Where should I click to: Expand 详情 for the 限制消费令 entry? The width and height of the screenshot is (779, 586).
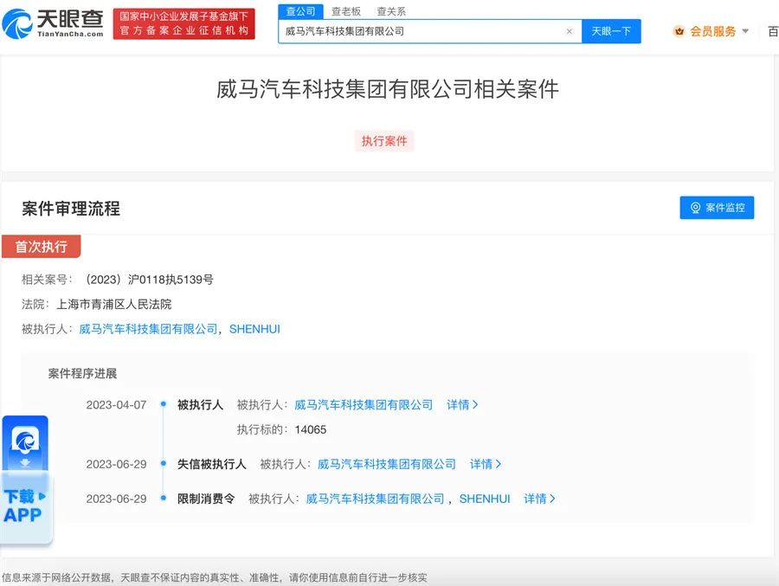(539, 499)
